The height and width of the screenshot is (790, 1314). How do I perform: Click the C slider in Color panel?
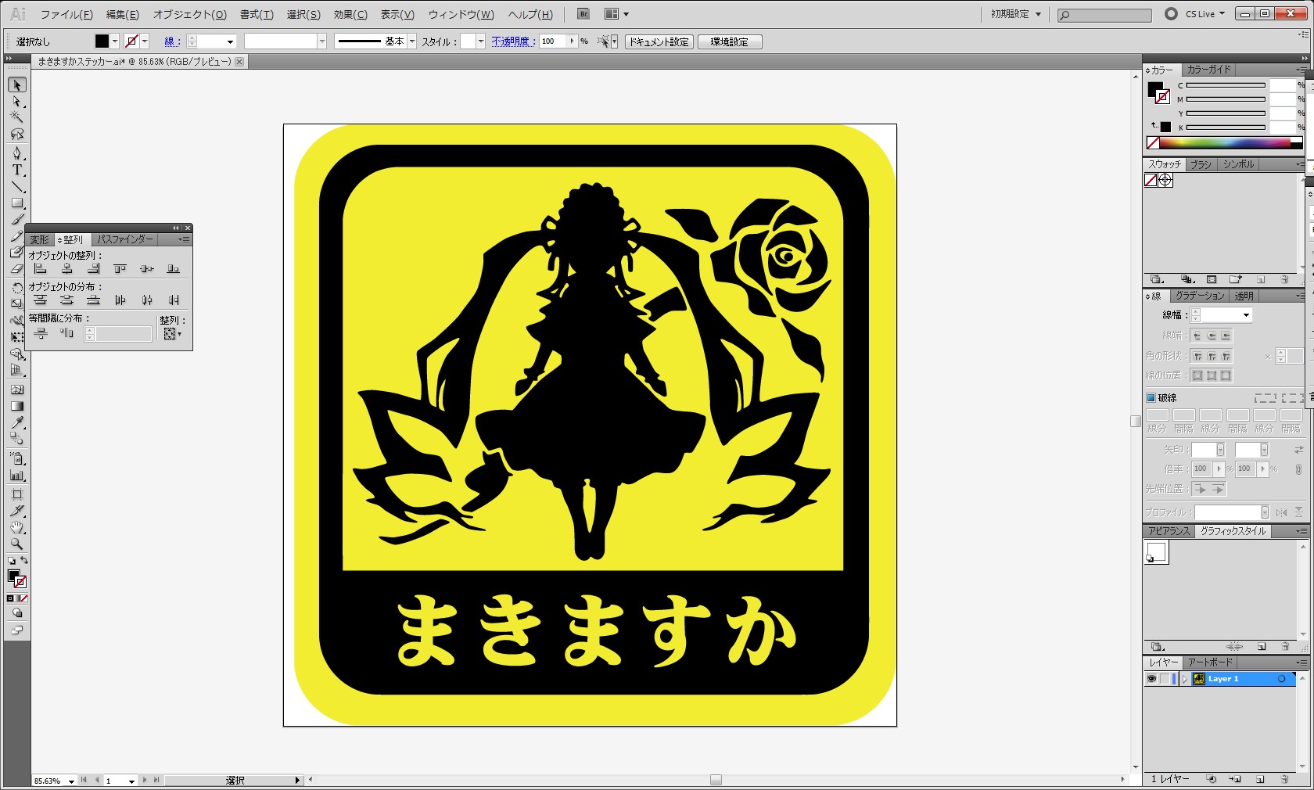coord(1226,84)
